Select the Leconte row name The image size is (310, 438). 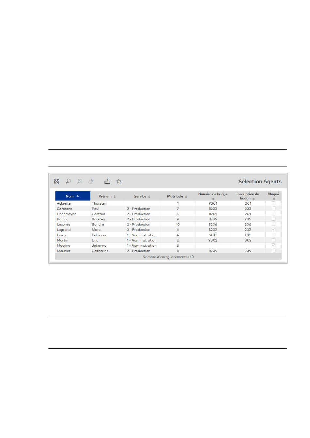coord(64,224)
